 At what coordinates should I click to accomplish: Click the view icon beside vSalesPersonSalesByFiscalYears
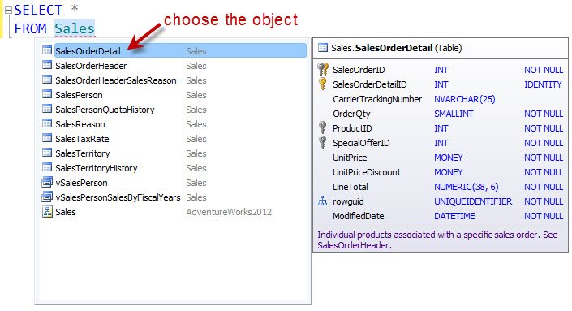coord(47,197)
